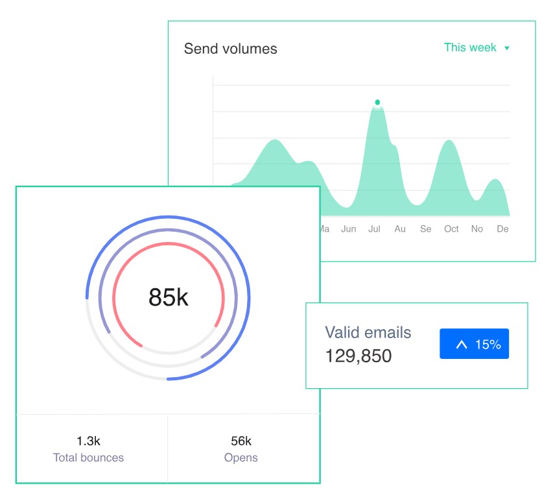Viewport: 553px width, 503px height.
Task: Click the dropdown arrow beside This week
Action: click(507, 48)
